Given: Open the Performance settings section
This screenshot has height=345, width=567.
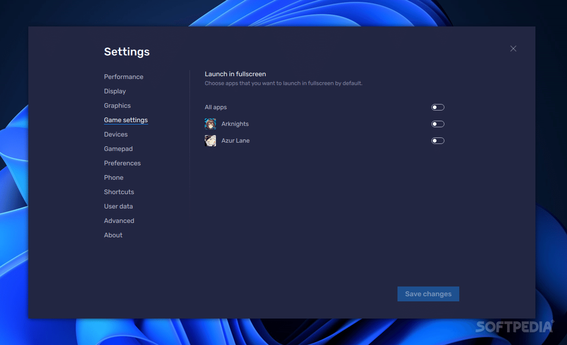Looking at the screenshot, I should [124, 77].
